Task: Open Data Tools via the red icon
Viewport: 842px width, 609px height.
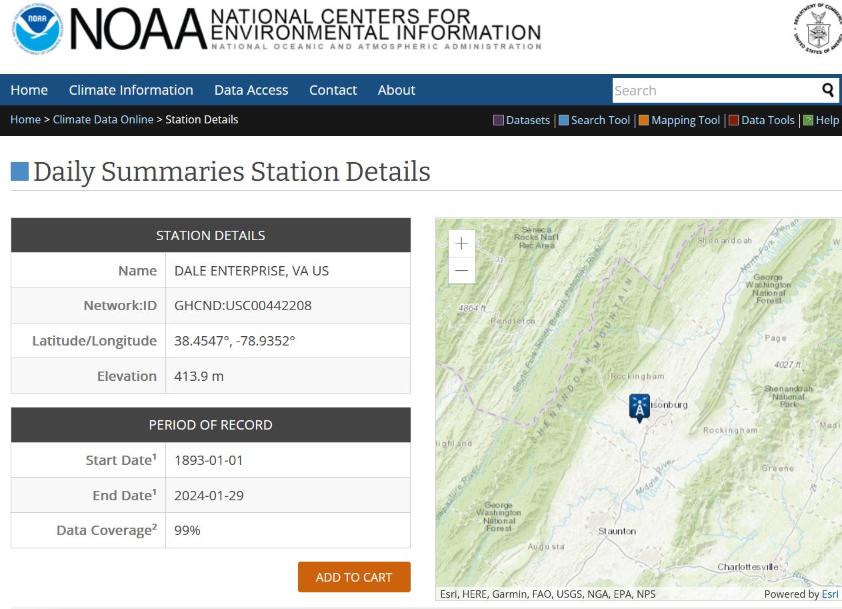Action: coord(733,120)
